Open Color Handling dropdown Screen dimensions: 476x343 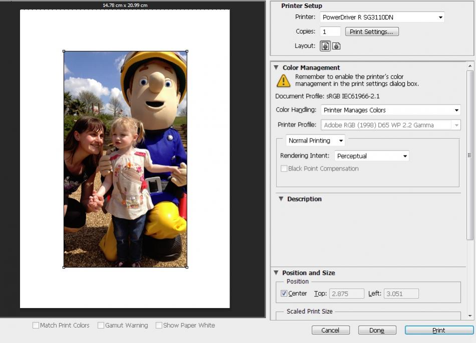click(391, 110)
